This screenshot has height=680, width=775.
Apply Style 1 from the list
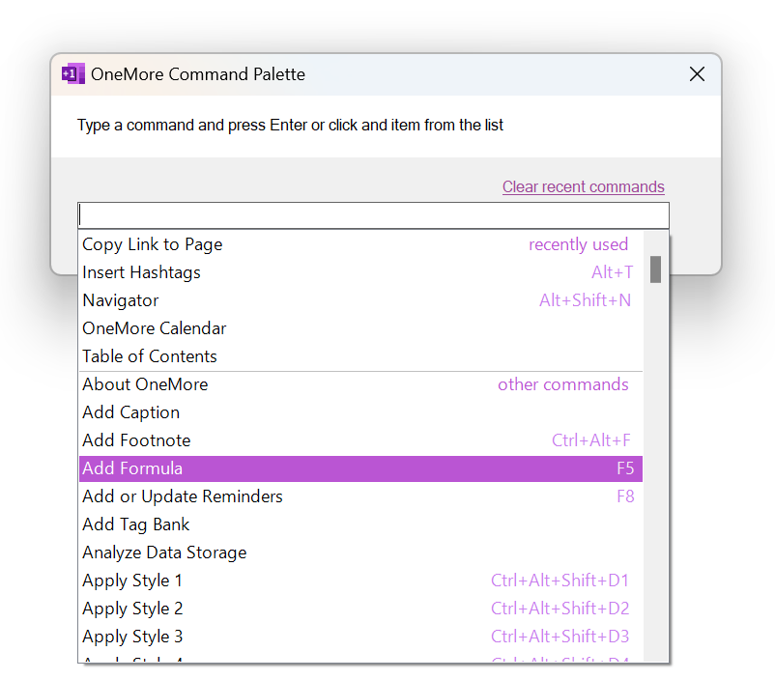pos(132,581)
